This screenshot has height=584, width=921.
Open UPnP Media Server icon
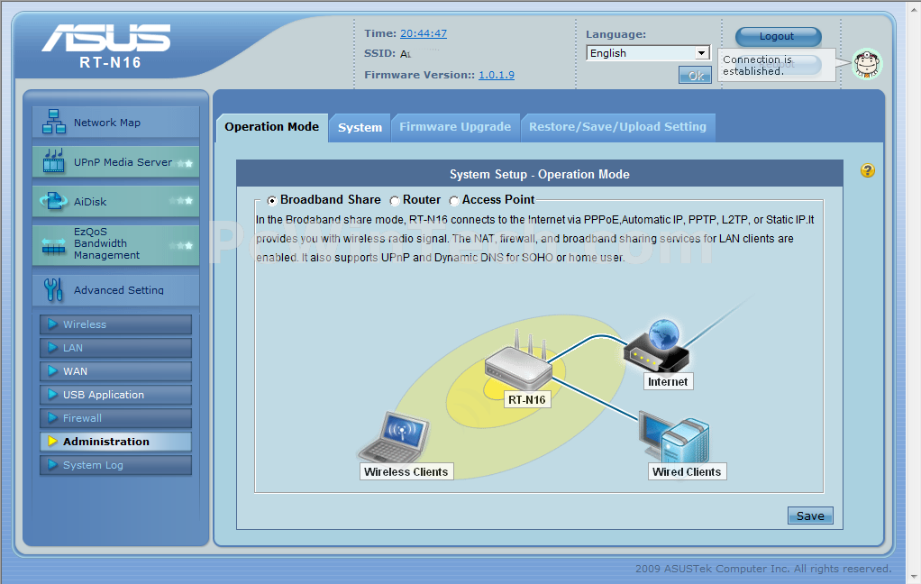tap(53, 161)
